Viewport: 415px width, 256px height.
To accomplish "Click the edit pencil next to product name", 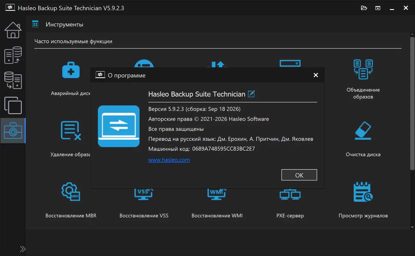I will [251, 94].
